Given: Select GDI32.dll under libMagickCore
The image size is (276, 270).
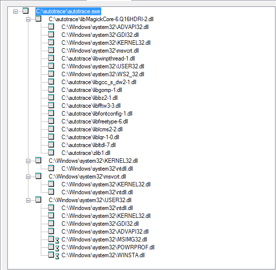Looking at the screenshot, I should [x=100, y=35].
